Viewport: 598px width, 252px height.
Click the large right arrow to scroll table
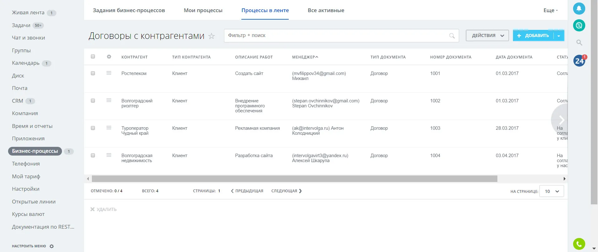click(x=561, y=120)
